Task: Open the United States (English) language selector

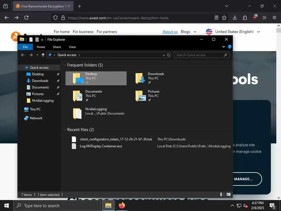Action: click(x=233, y=32)
